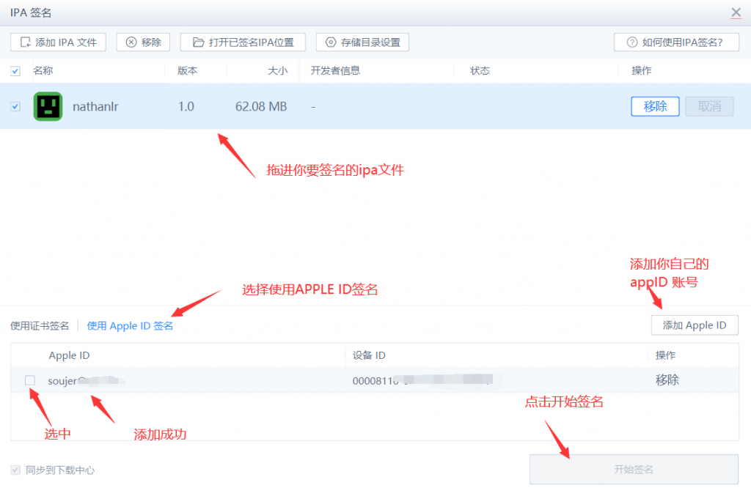This screenshot has height=496, width=751.
Task: Open 如何使用IPA签名? help text
Action: [683, 42]
